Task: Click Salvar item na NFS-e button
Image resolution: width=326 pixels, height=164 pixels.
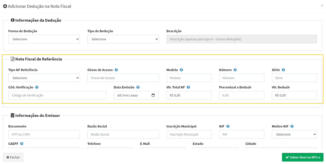Action: tap(302, 157)
